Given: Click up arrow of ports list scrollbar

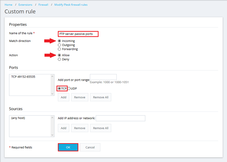Looking at the screenshot, I should pyautogui.click(x=52, y=76).
